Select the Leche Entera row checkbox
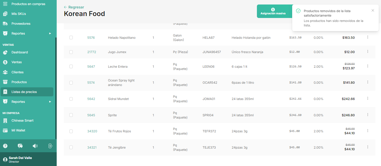This screenshot has width=381, height=166. pos(71,67)
